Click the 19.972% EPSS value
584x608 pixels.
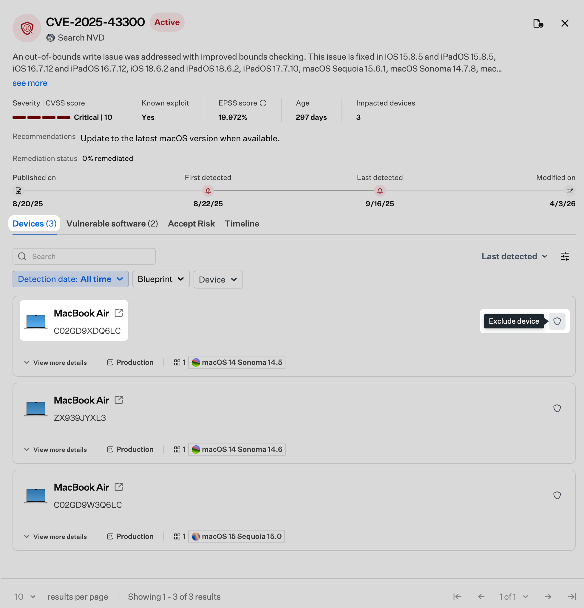tap(233, 117)
